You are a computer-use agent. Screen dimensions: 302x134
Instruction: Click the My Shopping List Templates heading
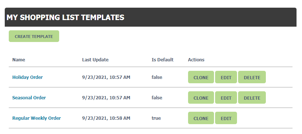(x=65, y=18)
